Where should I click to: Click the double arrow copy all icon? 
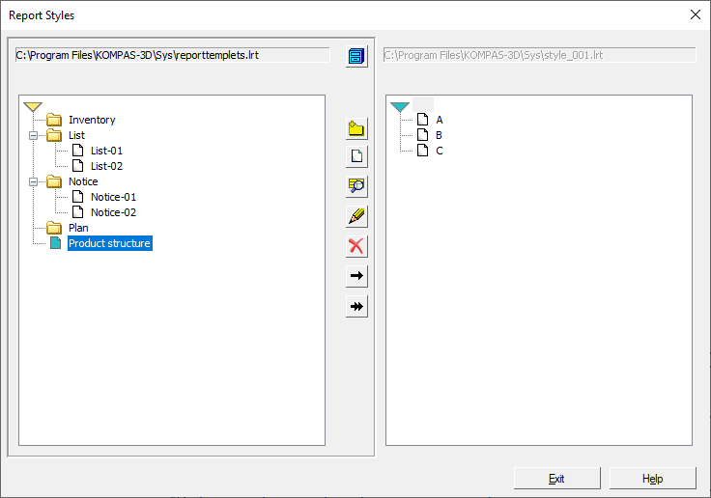[356, 306]
